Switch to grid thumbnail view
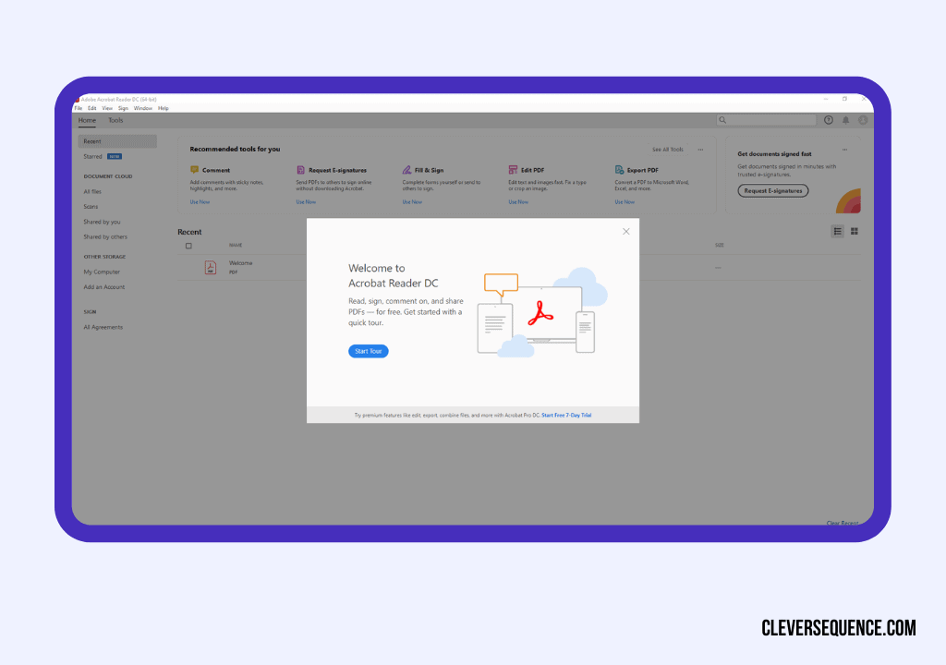 tap(855, 231)
